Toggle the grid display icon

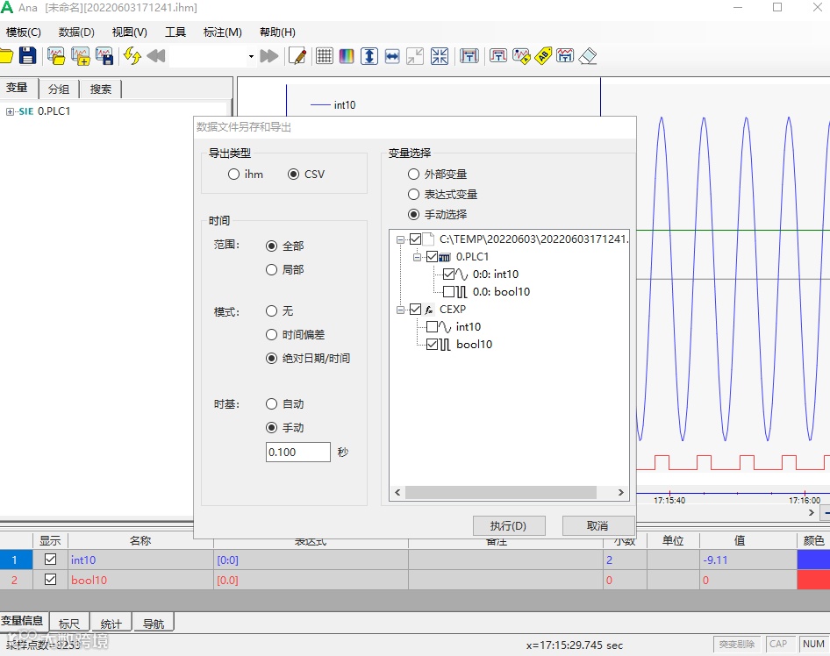[x=325, y=55]
